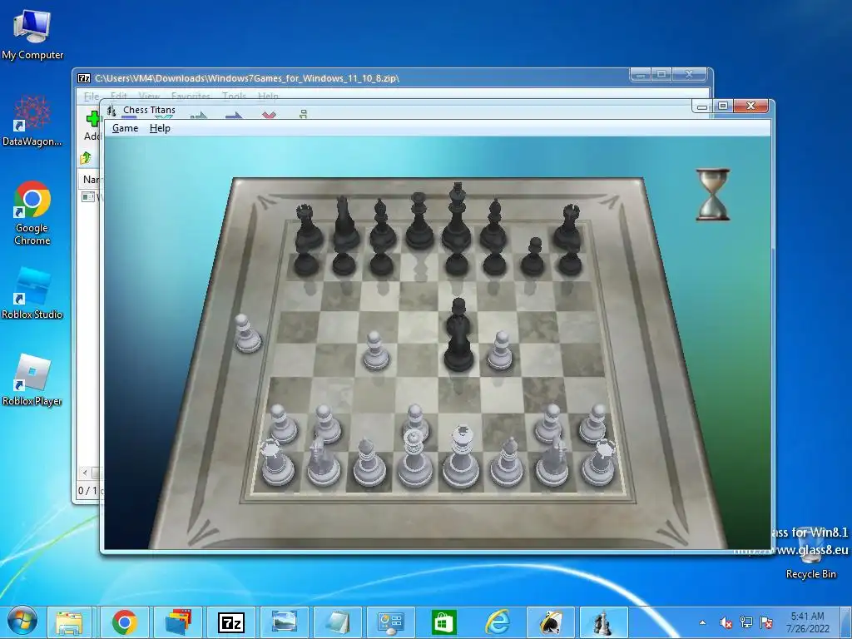Open File Explorer from the taskbar

tap(70, 622)
